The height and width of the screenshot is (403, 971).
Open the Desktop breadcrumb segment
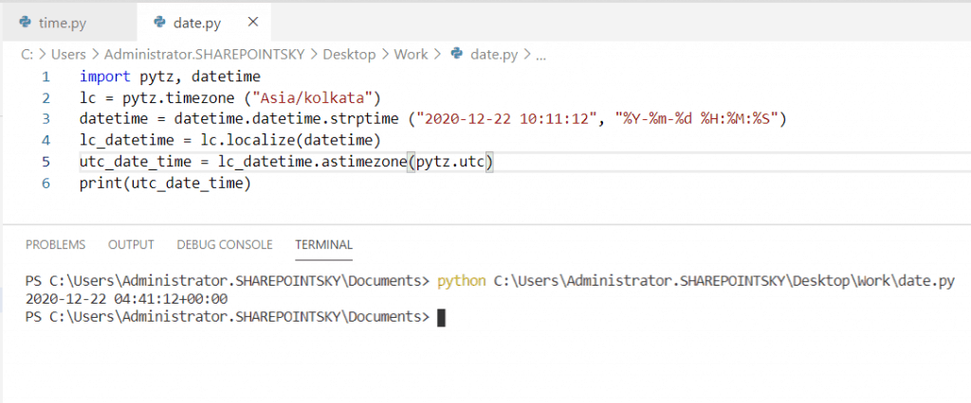(x=349, y=54)
